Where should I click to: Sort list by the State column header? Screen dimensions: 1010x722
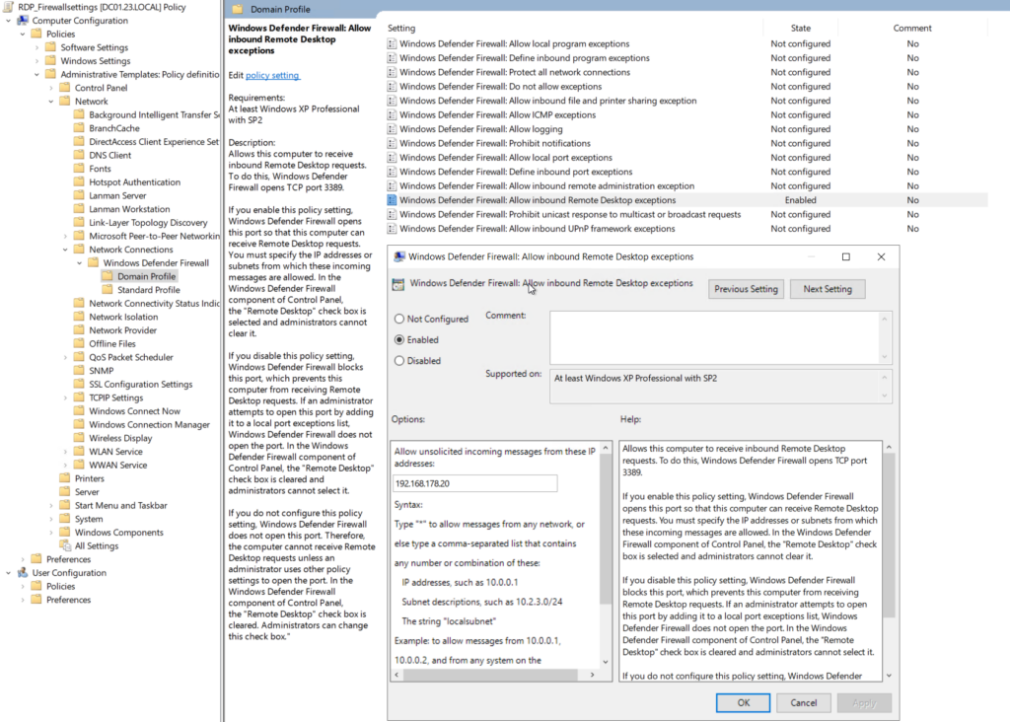[x=801, y=29]
